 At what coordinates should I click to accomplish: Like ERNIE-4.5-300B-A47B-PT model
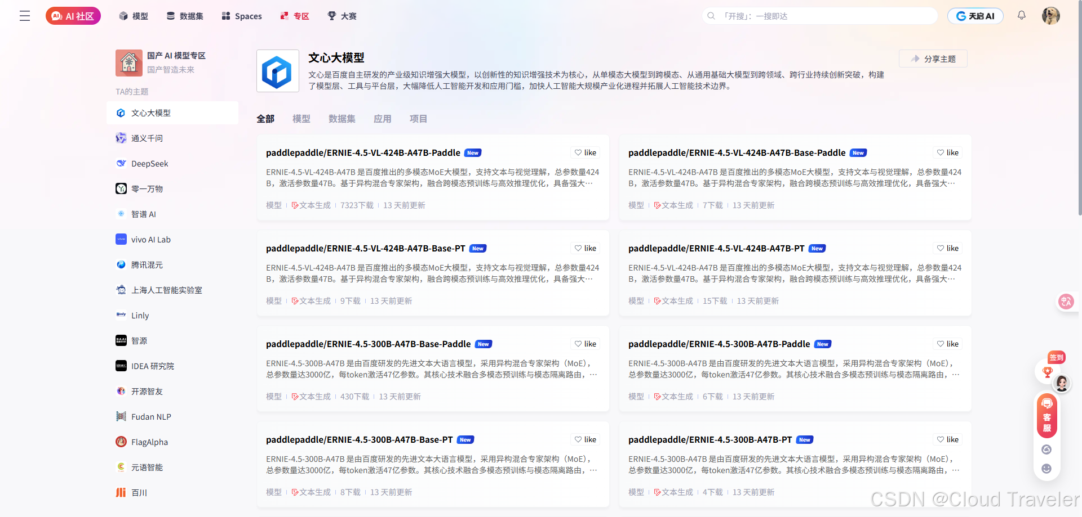click(x=948, y=439)
